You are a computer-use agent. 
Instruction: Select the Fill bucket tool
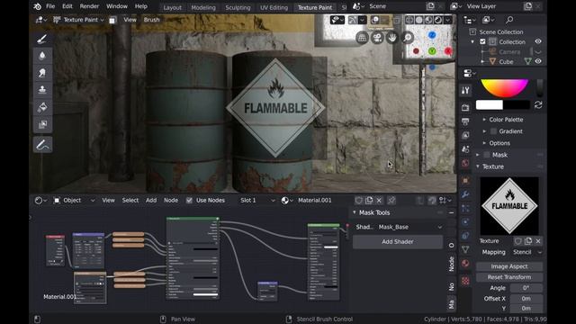pos(42,107)
